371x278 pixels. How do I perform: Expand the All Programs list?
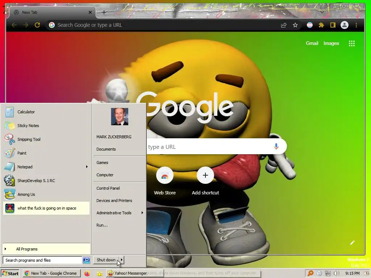(x=46, y=249)
